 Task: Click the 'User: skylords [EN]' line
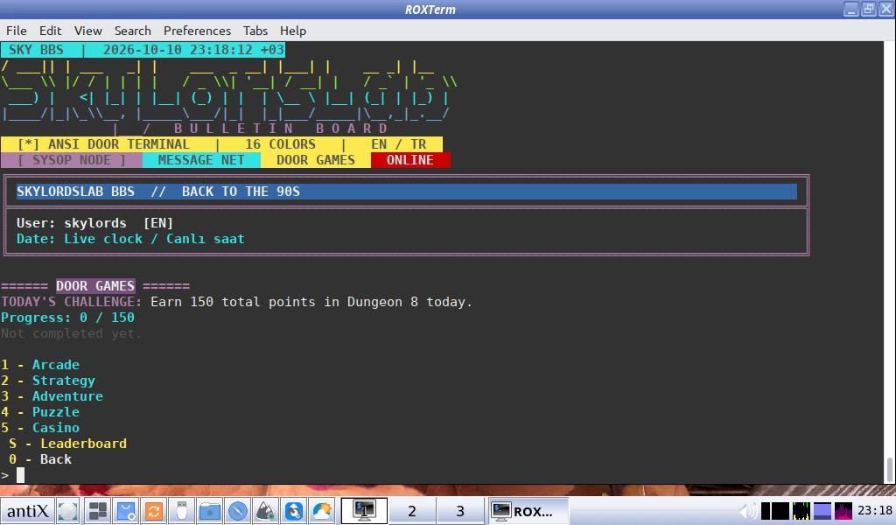94,223
